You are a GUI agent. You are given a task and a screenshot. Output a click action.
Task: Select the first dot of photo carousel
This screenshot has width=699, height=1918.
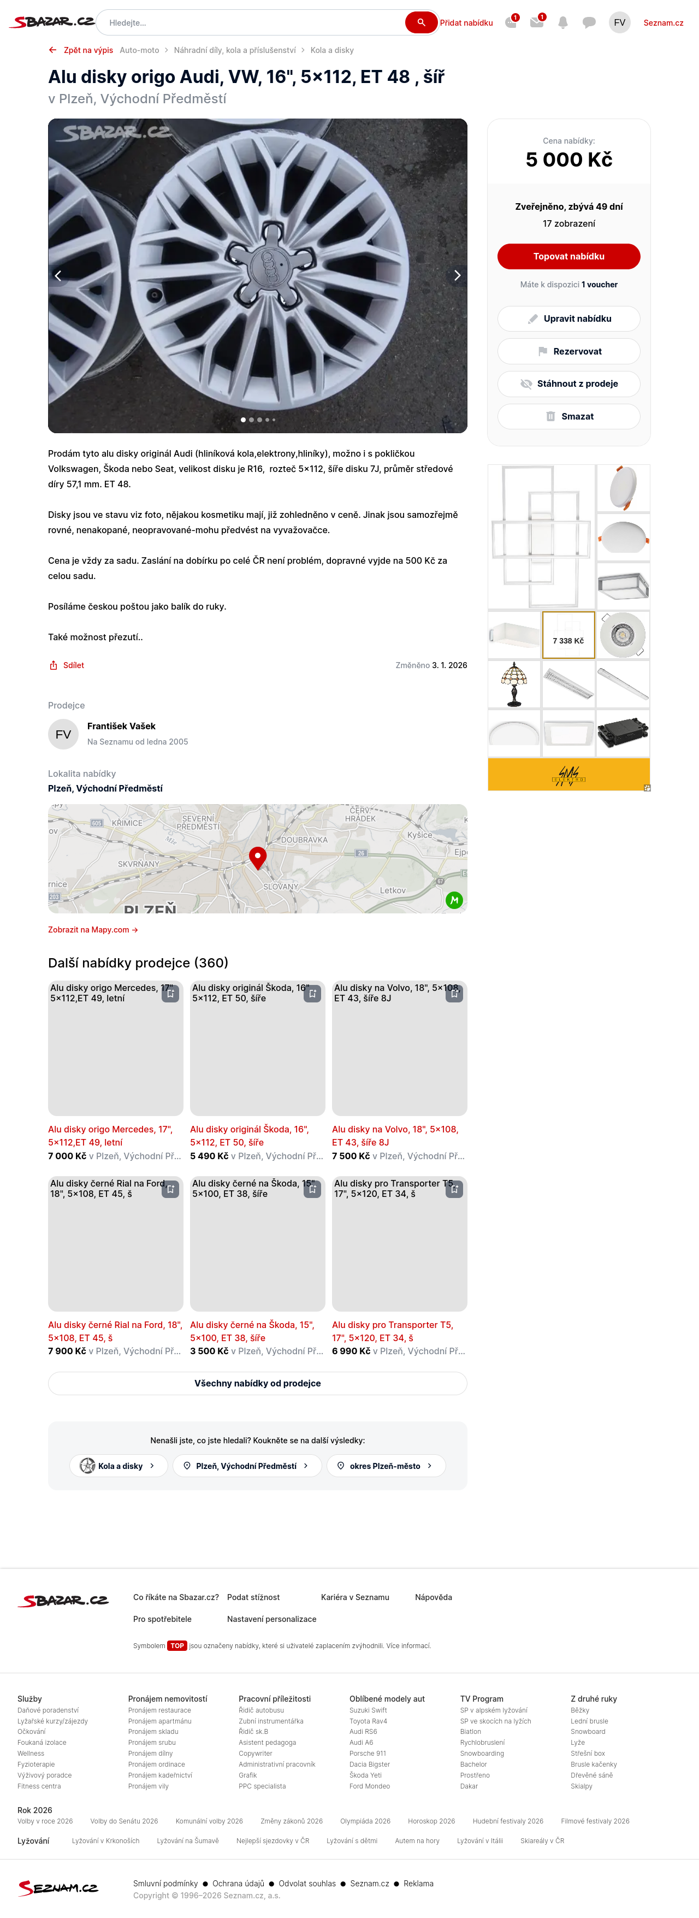244,420
